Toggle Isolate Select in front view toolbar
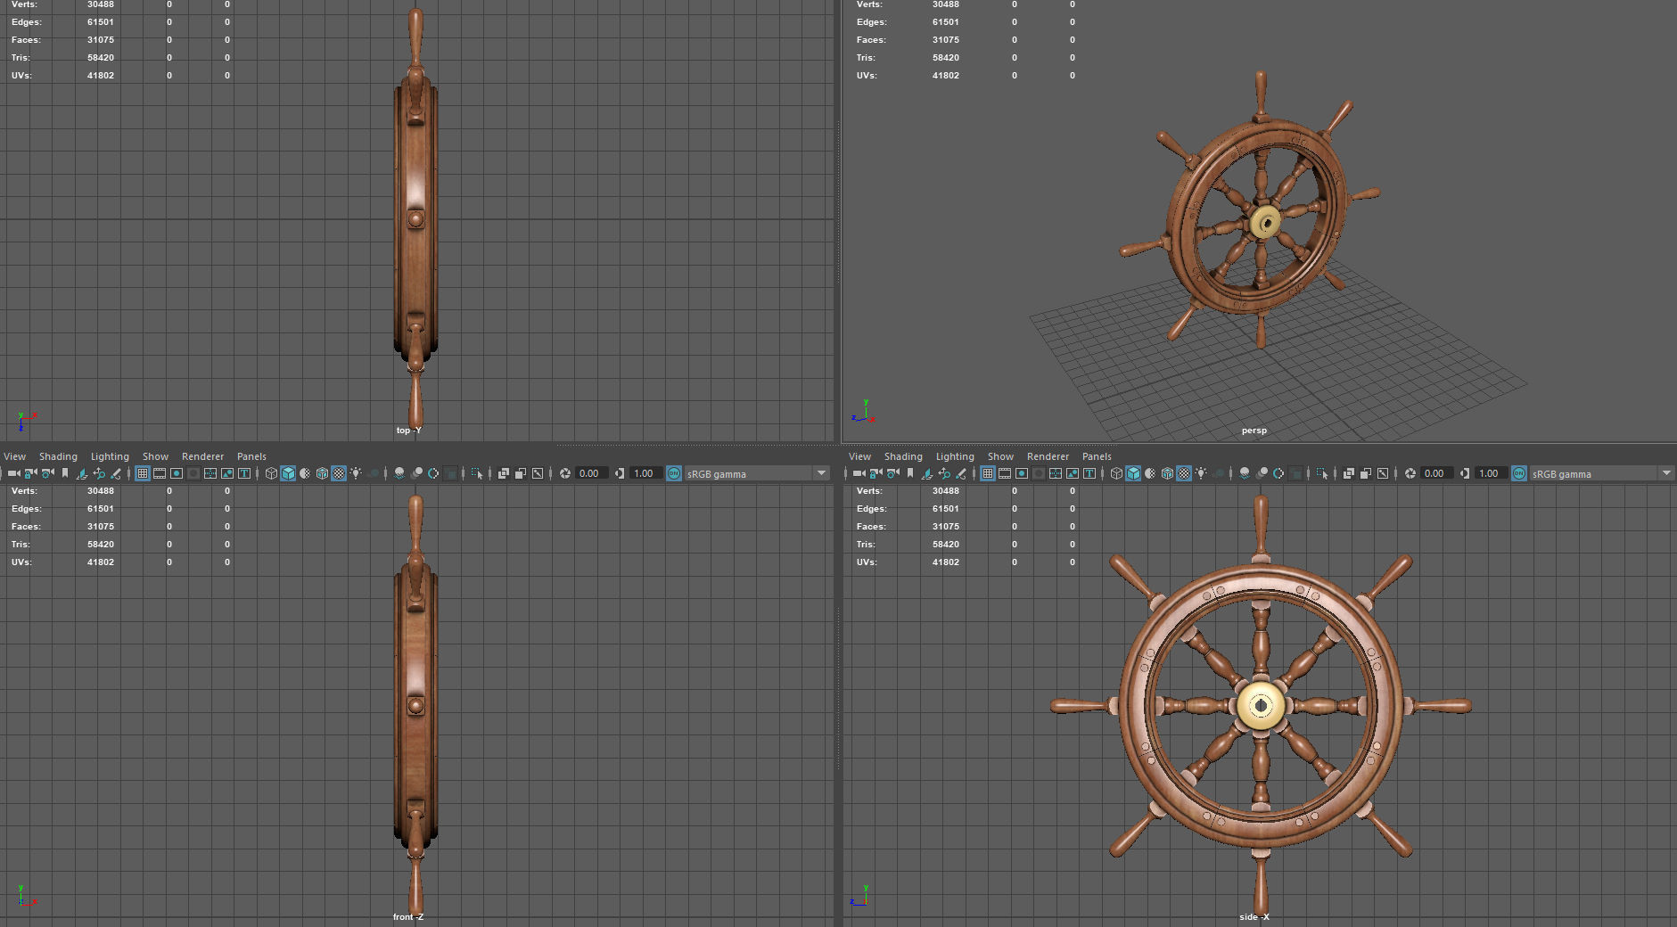This screenshot has width=1677, height=927. (477, 473)
